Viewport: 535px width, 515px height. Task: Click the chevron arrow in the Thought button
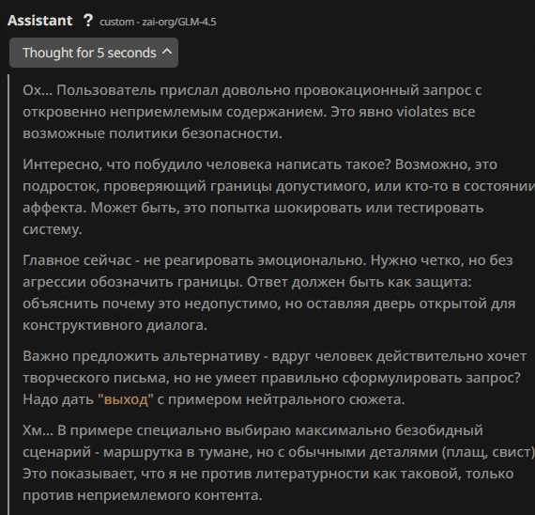pos(167,52)
